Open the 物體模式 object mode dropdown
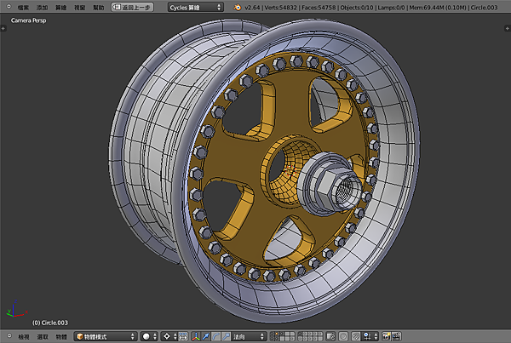511x343 pixels. [x=106, y=336]
